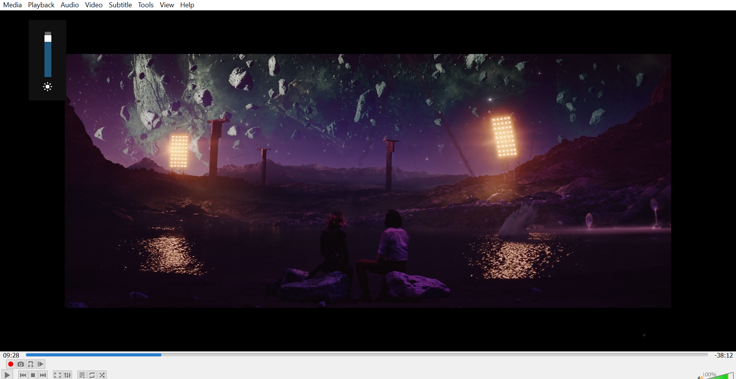Click the elapsed time 09:28

11,355
